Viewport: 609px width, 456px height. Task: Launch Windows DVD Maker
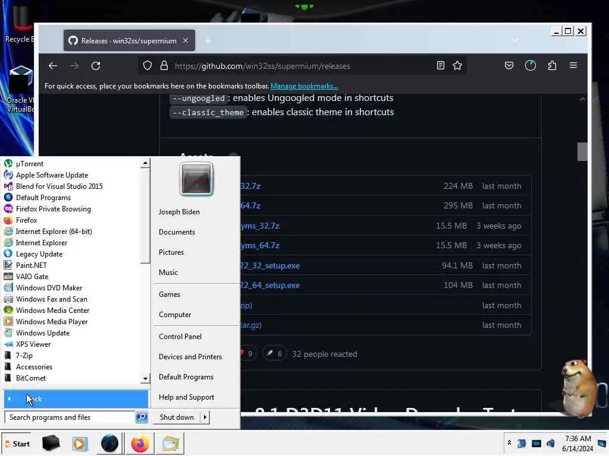pos(49,288)
